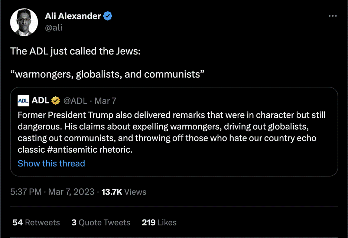This screenshot has height=238, width=348.
Task: Click the gold verification badge next to ADL
Action: 56,100
